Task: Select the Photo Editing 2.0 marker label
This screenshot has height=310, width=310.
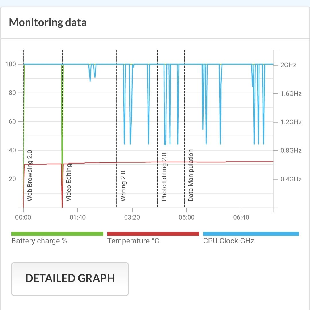Action: pyautogui.click(x=164, y=177)
